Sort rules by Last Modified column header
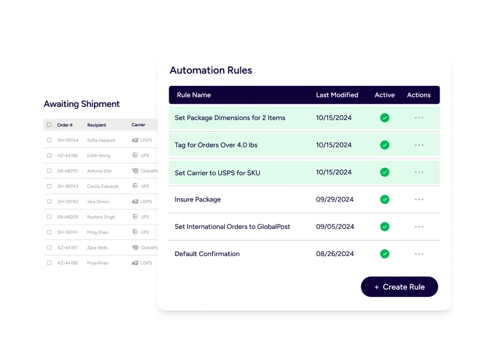This screenshot has width=485, height=363. click(x=337, y=95)
